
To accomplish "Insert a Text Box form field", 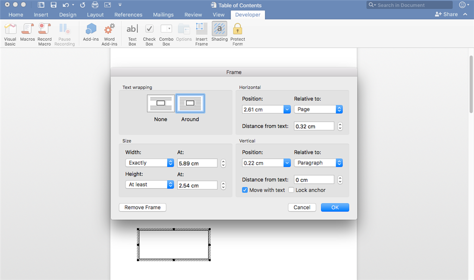I will (x=132, y=34).
